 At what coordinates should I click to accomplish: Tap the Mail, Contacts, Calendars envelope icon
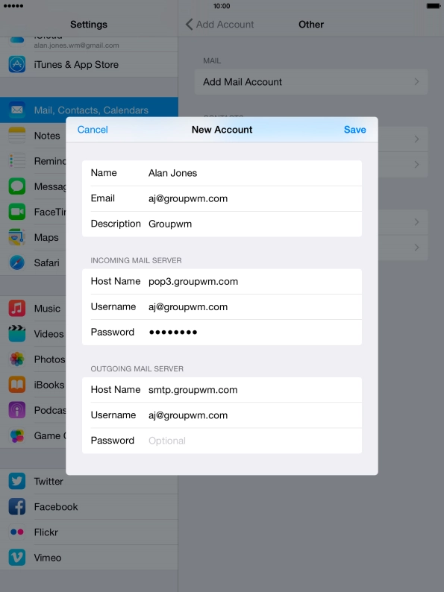[x=17, y=110]
